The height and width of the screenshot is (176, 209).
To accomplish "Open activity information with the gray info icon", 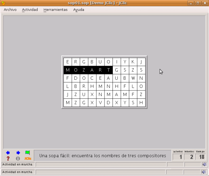I will (x=18, y=158).
